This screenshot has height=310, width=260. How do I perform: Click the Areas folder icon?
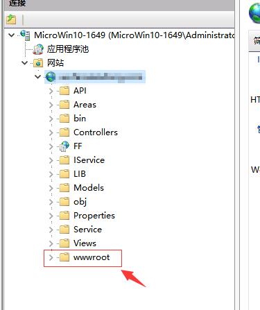coord(64,105)
